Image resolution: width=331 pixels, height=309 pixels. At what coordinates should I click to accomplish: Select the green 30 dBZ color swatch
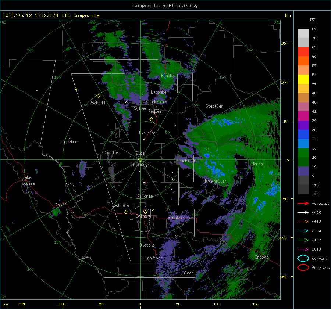coord(303,152)
